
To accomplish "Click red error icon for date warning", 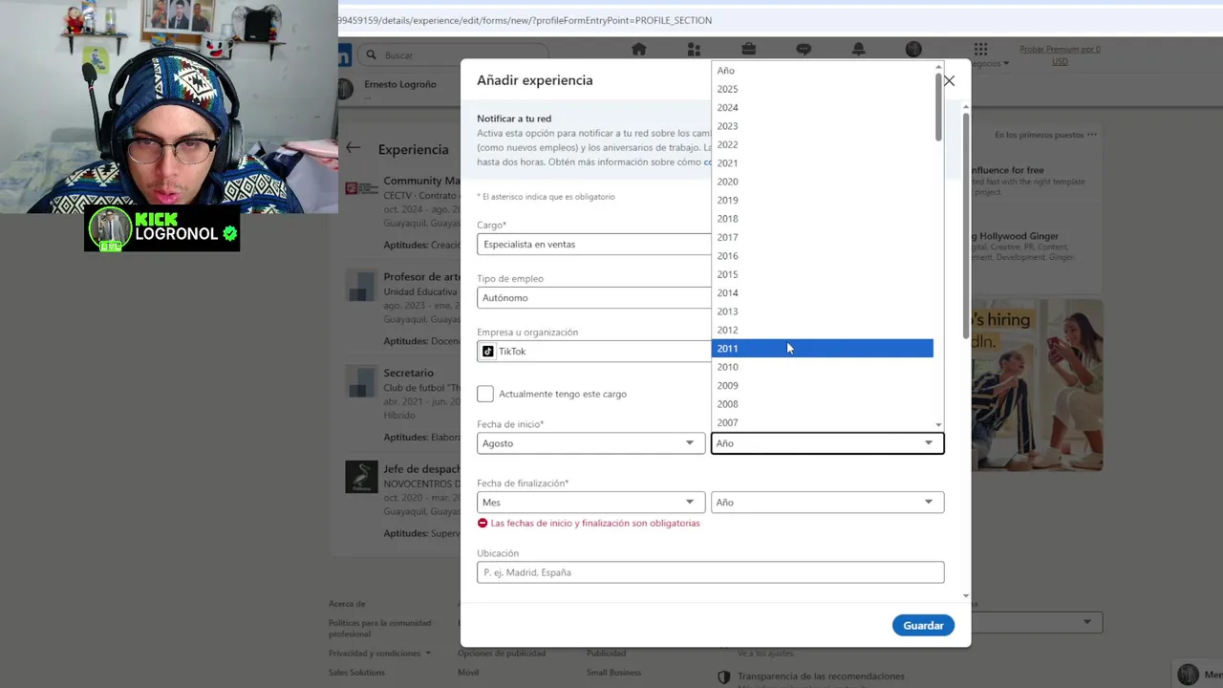I will [483, 524].
